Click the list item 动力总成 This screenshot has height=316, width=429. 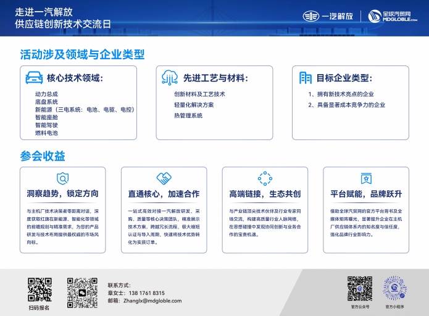[x=46, y=94]
